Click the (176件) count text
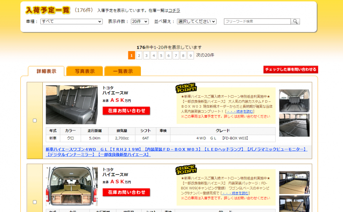The image size is (343, 212). point(84,10)
